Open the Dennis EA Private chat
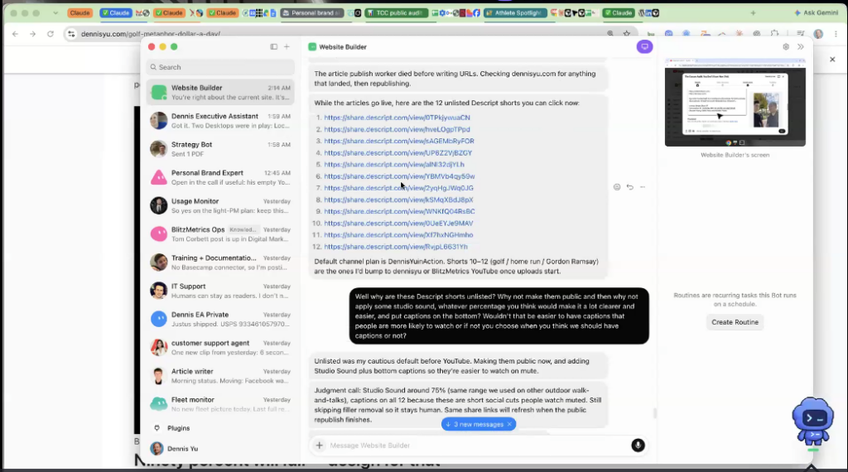Viewport: 848px width, 472px height. [x=220, y=319]
